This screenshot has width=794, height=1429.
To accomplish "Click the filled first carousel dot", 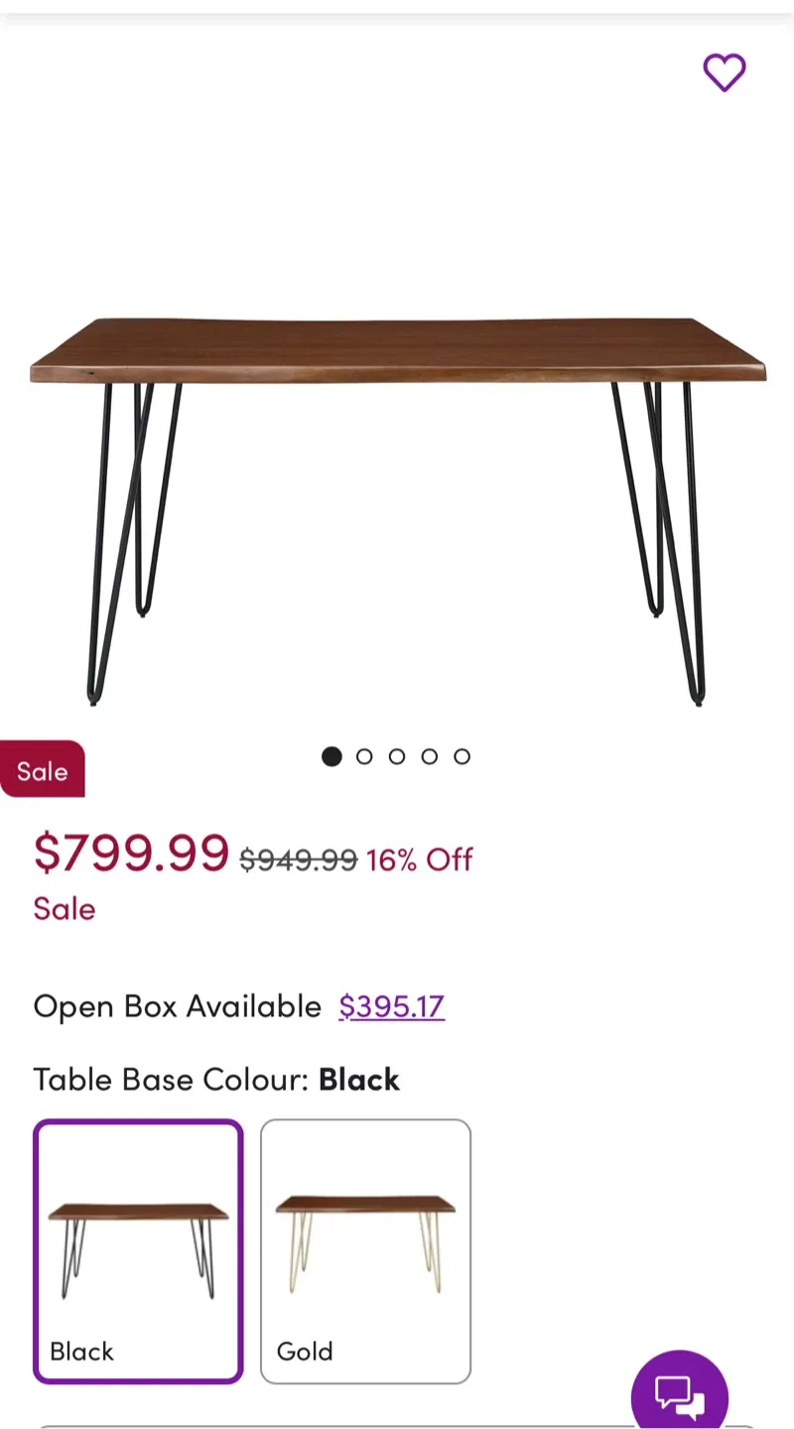I will click(331, 756).
